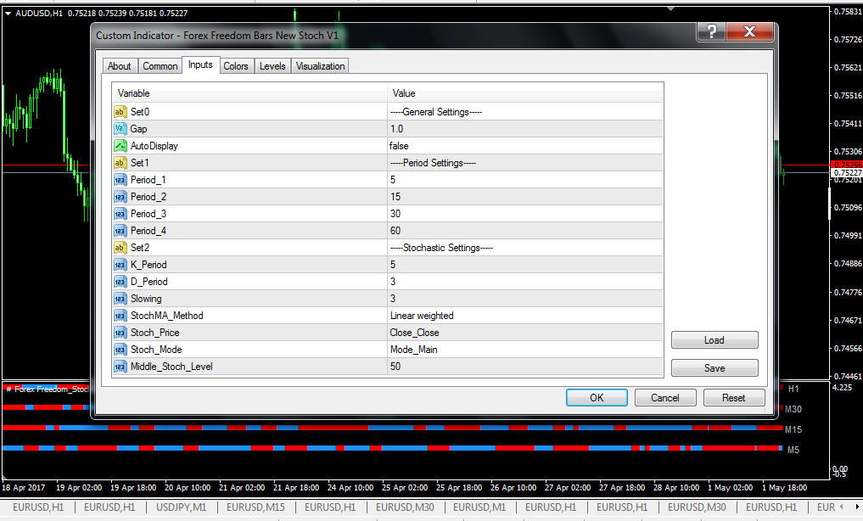The image size is (863, 521).
Task: Click the D_Period value 3
Action: pos(393,282)
